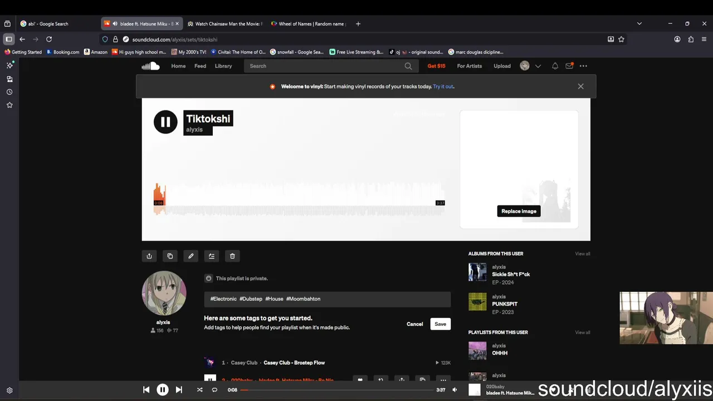Open the notifications bell
This screenshot has height=401, width=713.
(x=555, y=66)
